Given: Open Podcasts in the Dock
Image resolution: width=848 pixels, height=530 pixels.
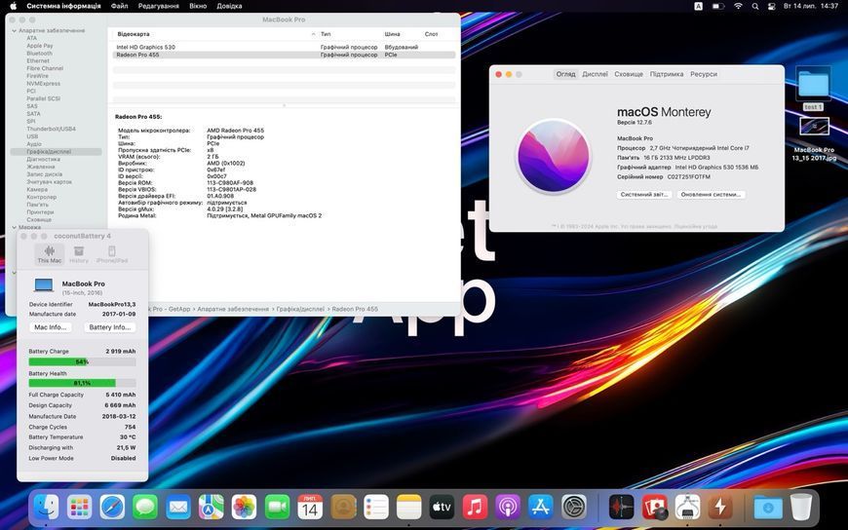Looking at the screenshot, I should click(508, 508).
